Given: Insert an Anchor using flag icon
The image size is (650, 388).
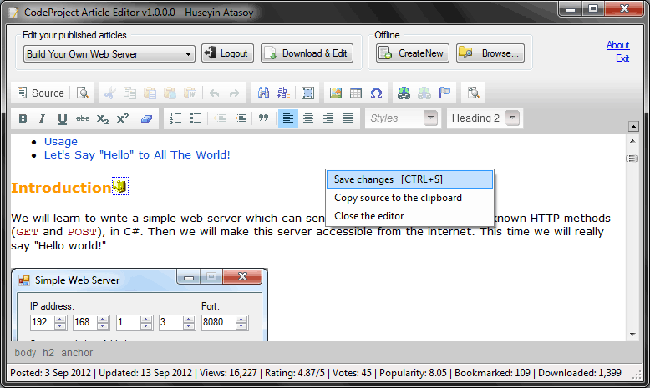Looking at the screenshot, I should 444,93.
